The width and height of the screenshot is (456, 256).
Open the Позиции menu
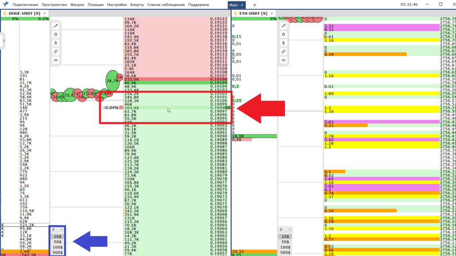pyautogui.click(x=95, y=4)
